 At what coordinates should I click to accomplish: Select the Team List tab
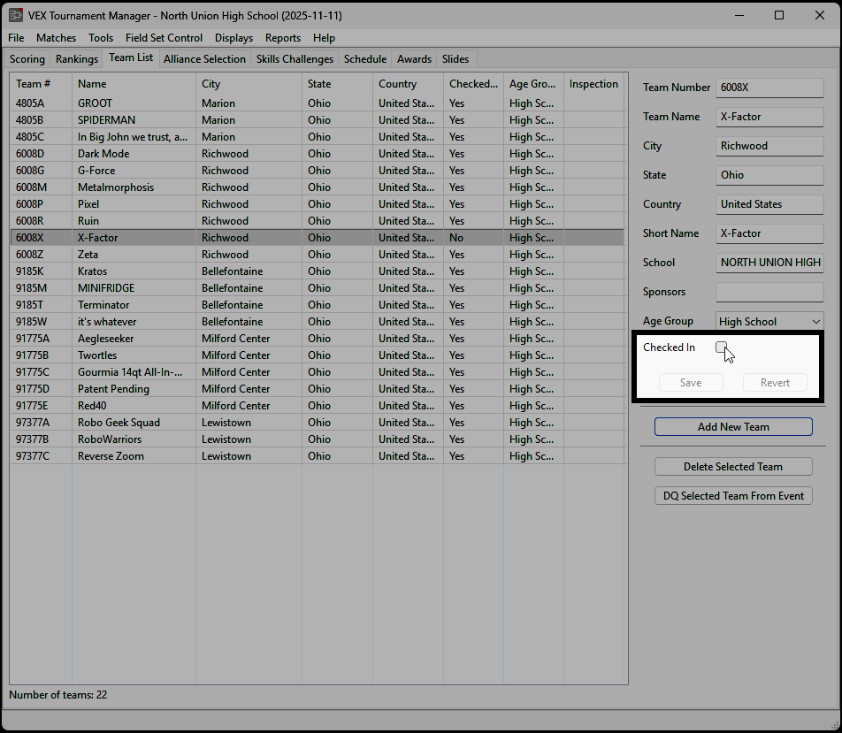coord(131,57)
